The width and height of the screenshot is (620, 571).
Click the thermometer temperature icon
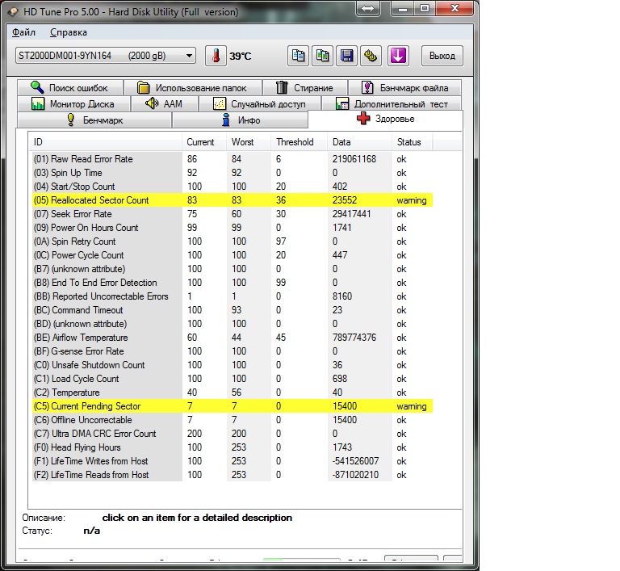(x=216, y=56)
